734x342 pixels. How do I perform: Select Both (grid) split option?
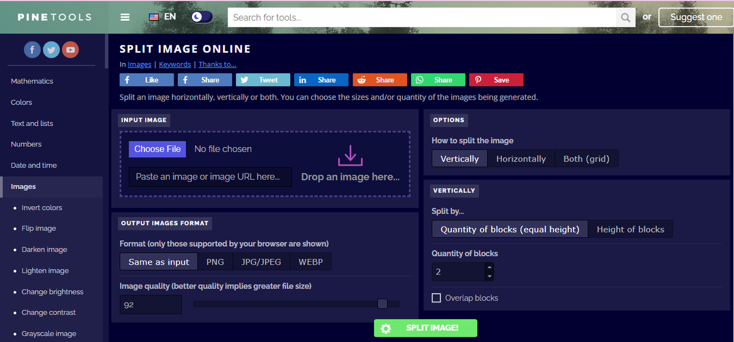pos(587,159)
